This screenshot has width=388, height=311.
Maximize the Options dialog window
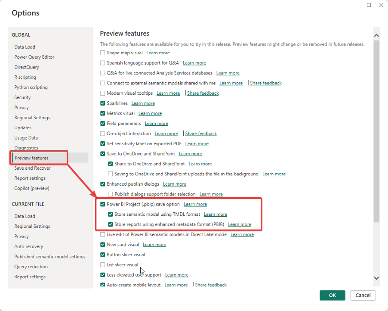tap(369, 5)
